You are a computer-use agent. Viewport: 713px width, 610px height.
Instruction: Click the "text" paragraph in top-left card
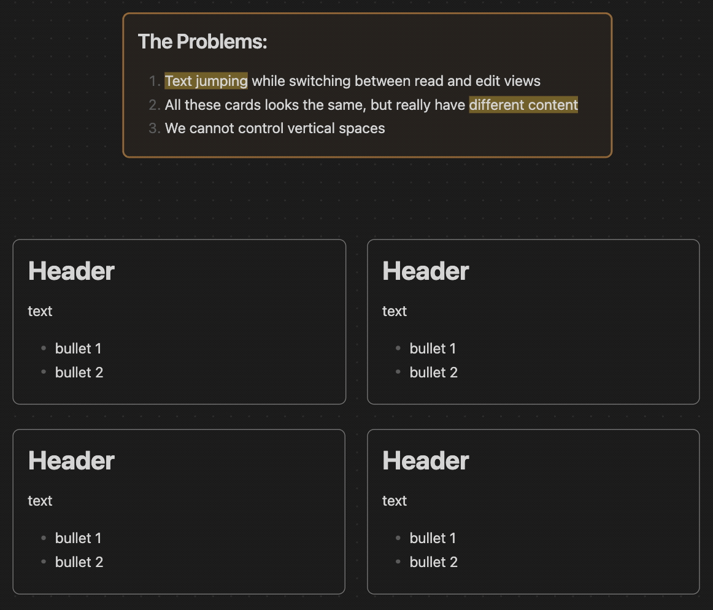click(x=40, y=311)
